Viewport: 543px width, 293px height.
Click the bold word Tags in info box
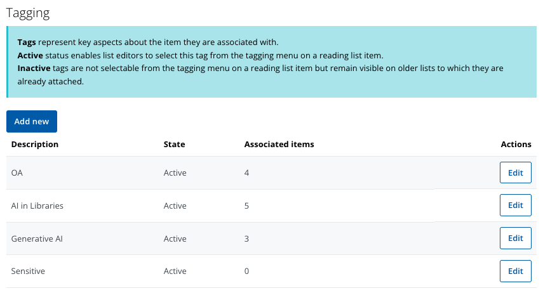coord(27,42)
